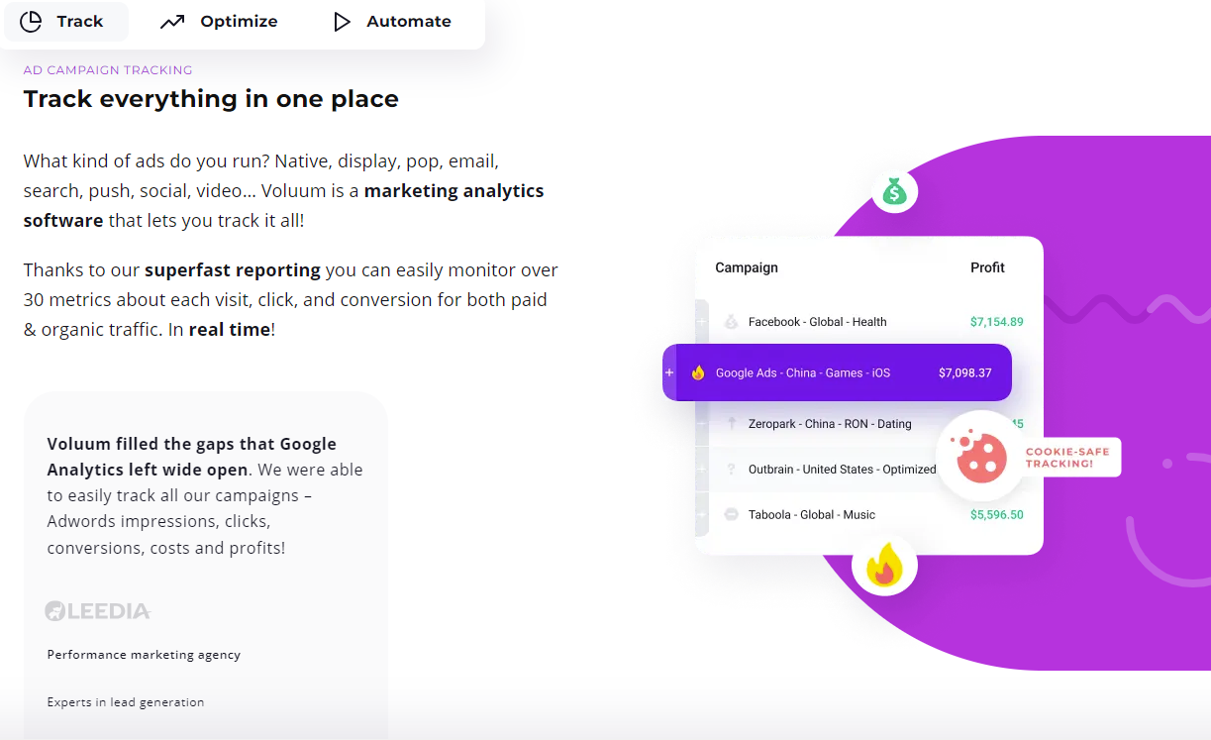Click the trending arrow icon beside Optimize

pos(172,21)
